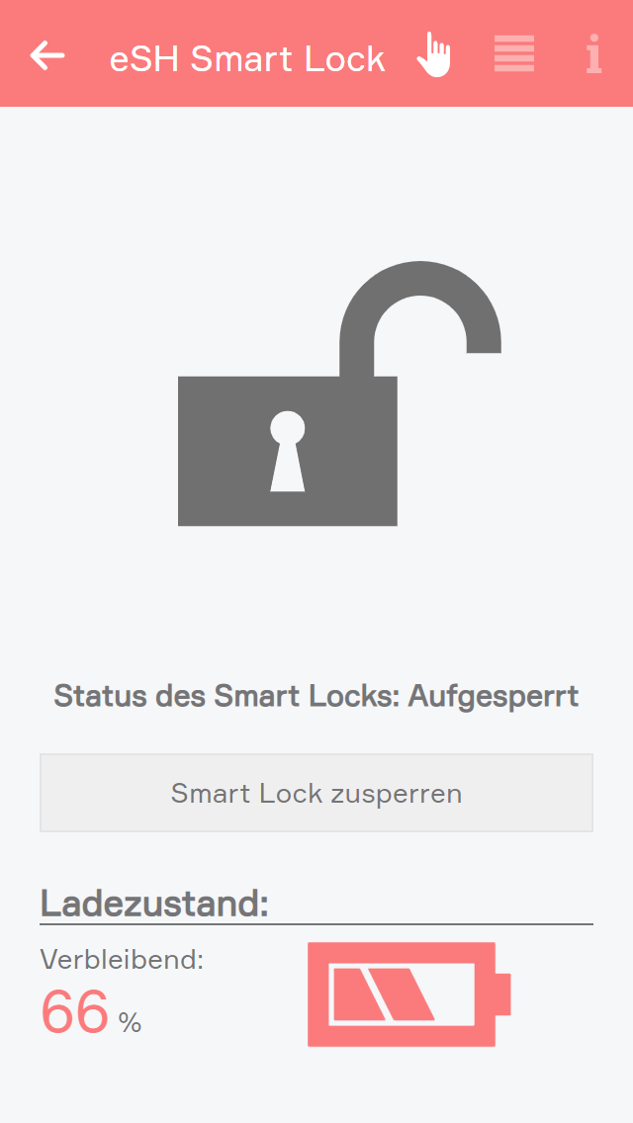Click the battery terminal tip

click(x=503, y=994)
